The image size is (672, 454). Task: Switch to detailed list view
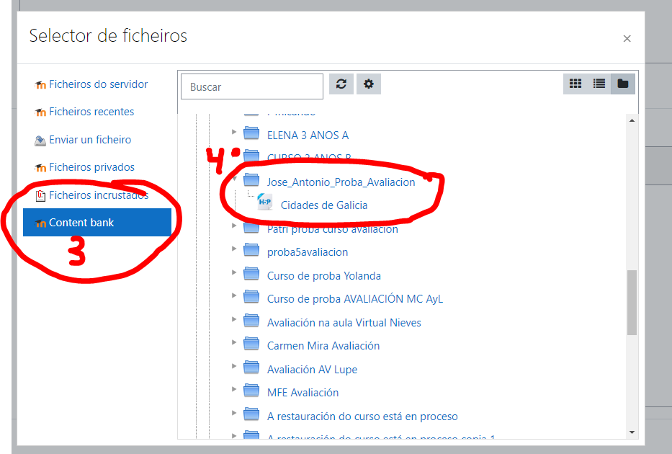599,84
